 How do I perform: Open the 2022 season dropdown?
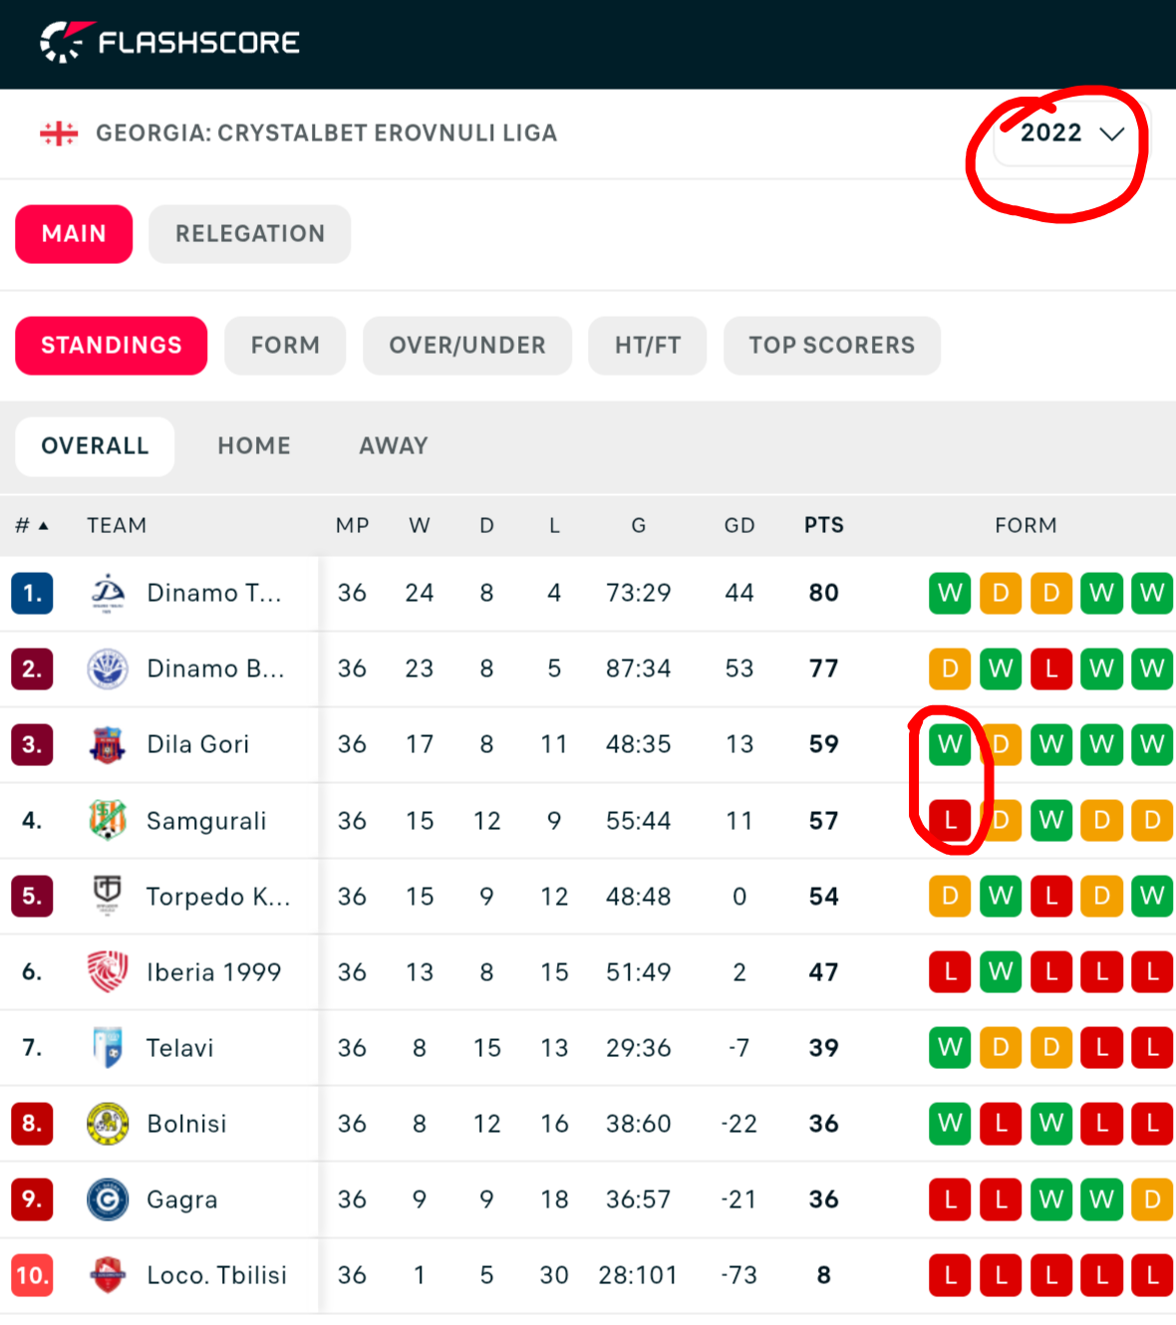(1071, 133)
